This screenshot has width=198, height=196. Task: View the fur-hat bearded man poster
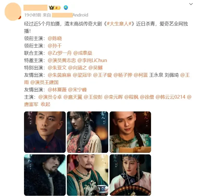[45, 175]
